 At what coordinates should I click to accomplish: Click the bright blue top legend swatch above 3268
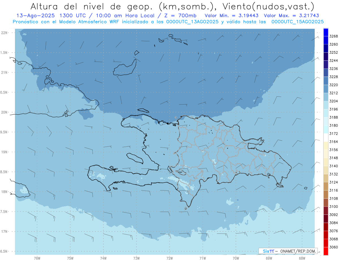pos(326,32)
